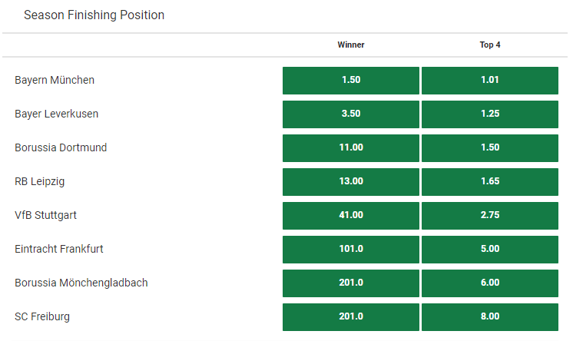573x341 pixels.
Task: Click Borussia Mönchengladbach Winner odds 201.0
Action: (351, 283)
